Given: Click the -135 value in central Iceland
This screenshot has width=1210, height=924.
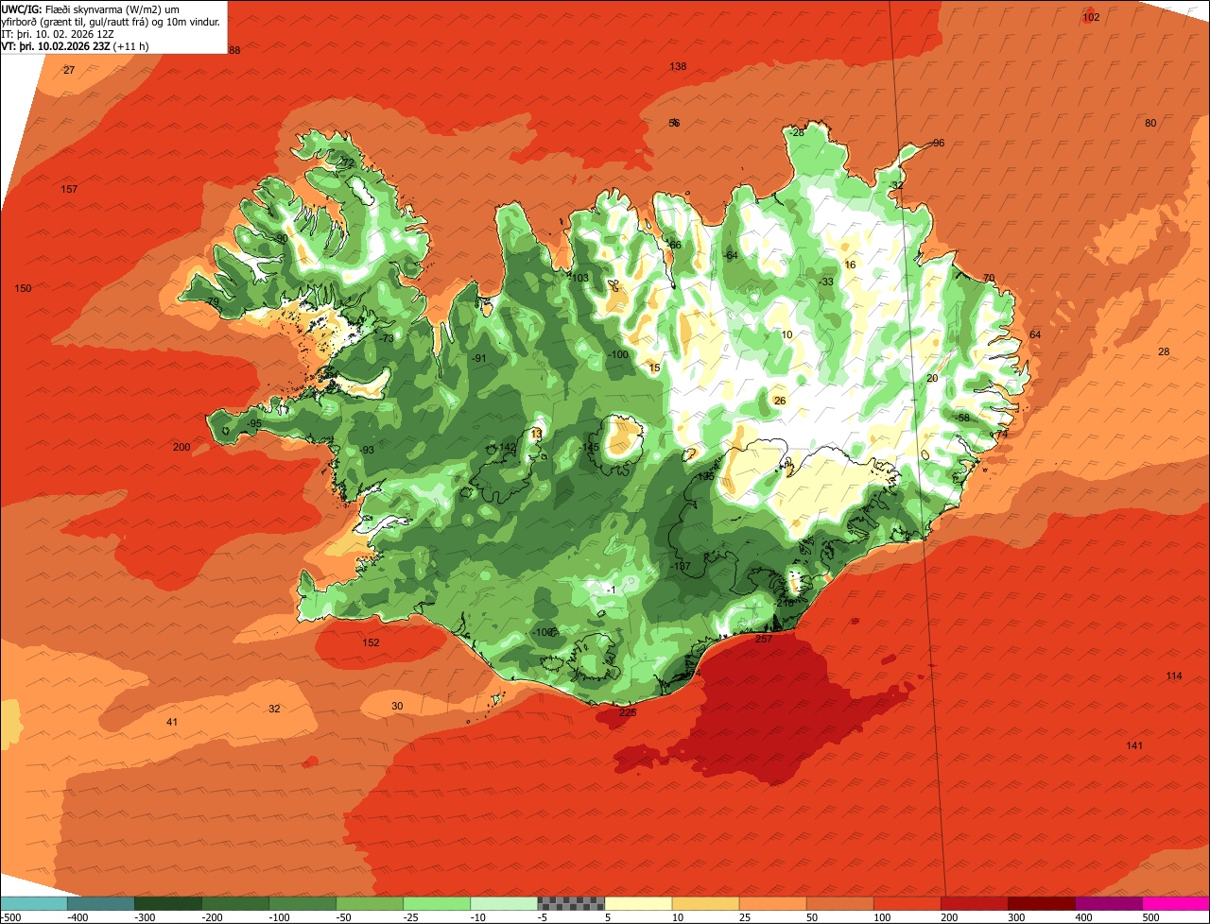Looking at the screenshot, I should pos(705,477).
